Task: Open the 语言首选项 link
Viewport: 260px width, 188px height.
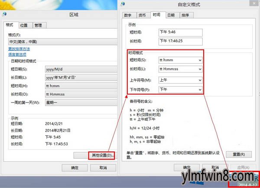Action: click(17, 55)
